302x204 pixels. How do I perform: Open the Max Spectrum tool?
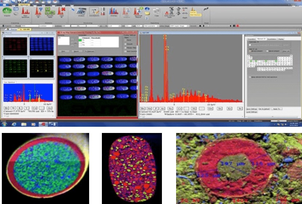point(26,12)
